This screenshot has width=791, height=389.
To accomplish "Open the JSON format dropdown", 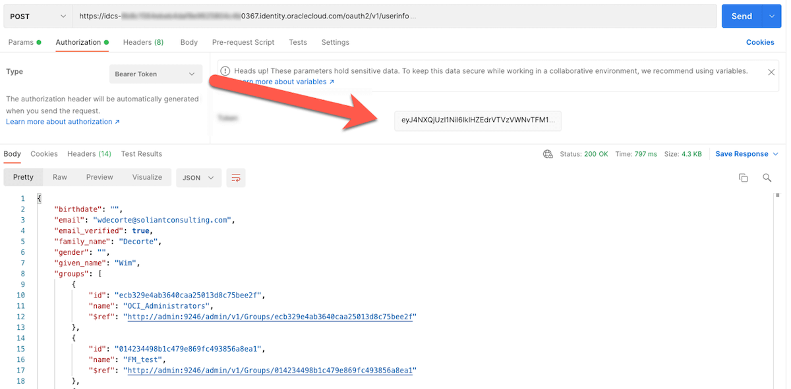I will (x=198, y=178).
